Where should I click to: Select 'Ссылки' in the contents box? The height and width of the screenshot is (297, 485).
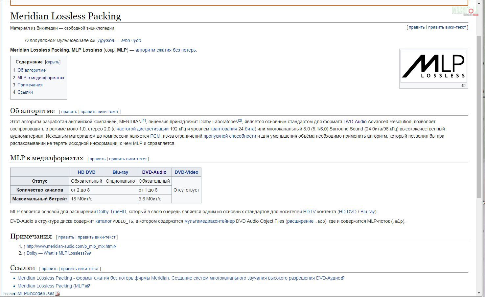tap(25, 92)
